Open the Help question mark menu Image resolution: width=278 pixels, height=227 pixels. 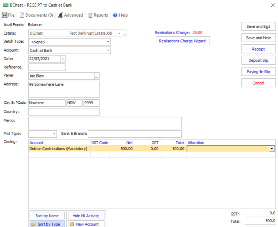coord(120,15)
